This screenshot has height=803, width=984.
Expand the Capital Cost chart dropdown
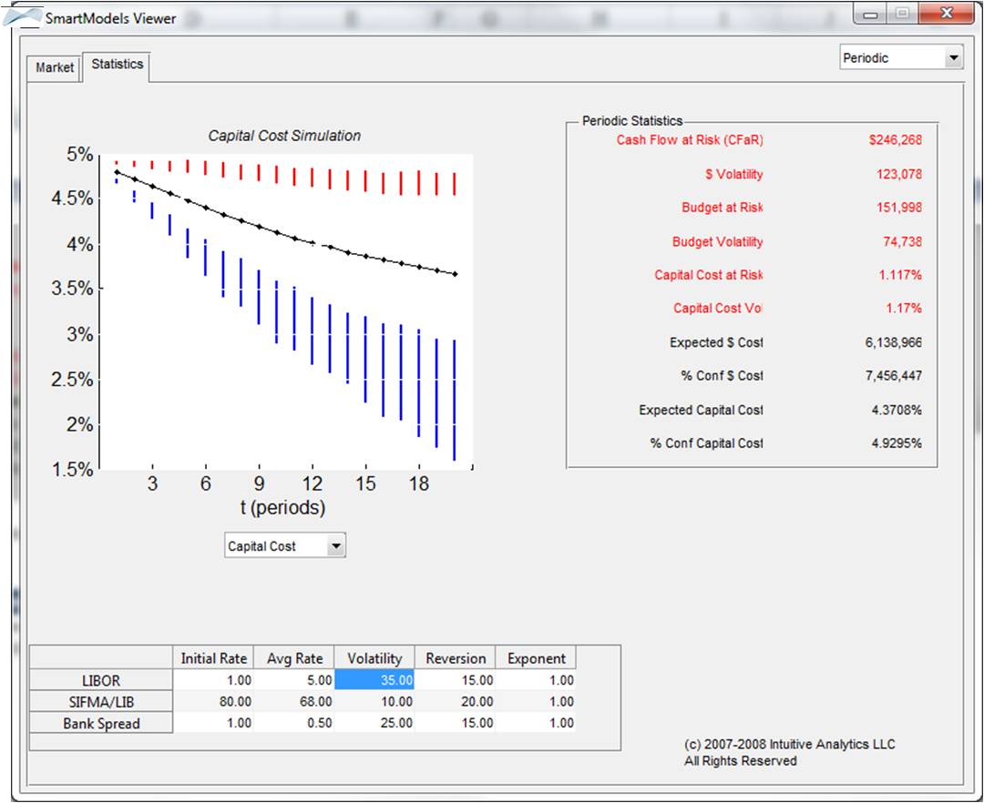pos(336,546)
